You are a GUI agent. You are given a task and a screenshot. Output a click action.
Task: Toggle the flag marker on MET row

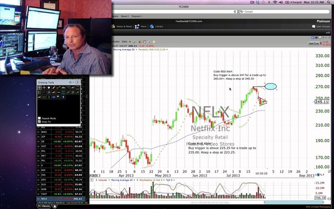(x=39, y=156)
